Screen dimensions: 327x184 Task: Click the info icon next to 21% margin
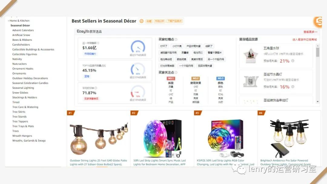click(293, 61)
